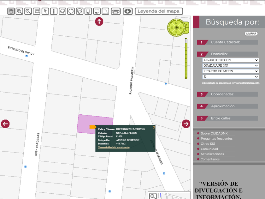
Task: Open Normatividad del uso de suelo link
Action: coord(114,148)
